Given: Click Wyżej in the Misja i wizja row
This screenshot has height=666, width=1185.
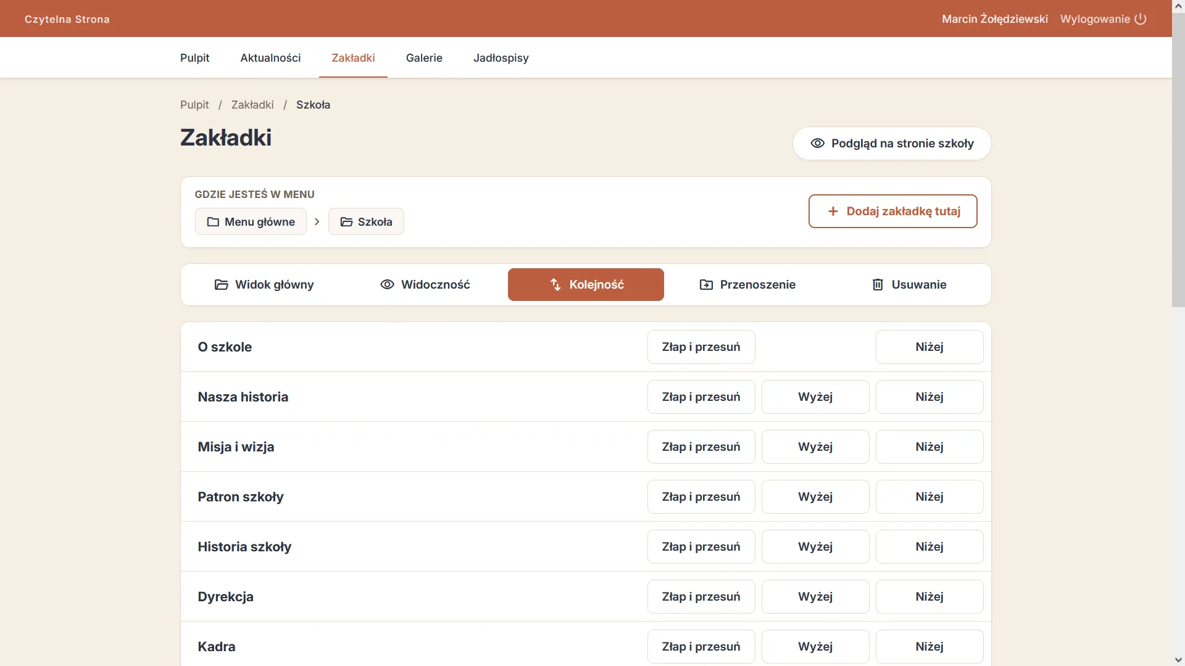Looking at the screenshot, I should pos(815,446).
